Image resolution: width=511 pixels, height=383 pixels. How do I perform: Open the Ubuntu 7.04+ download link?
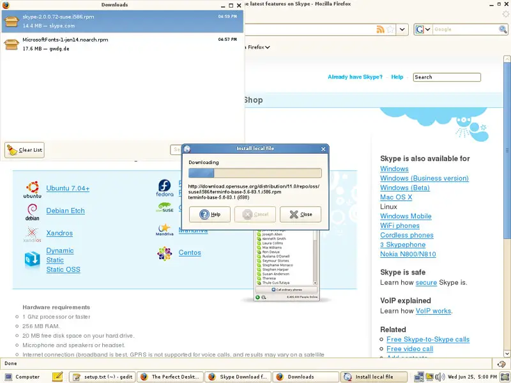coord(68,188)
